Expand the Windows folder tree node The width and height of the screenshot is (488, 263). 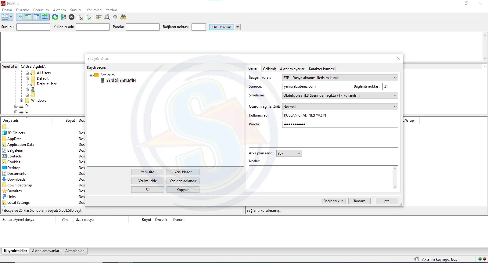coord(21,101)
